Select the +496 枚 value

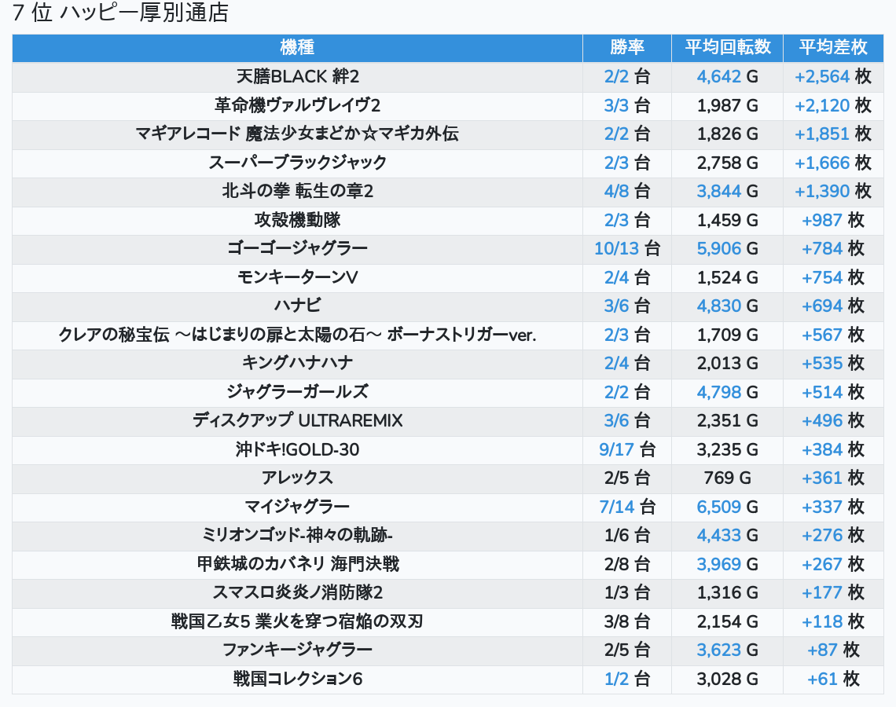[x=833, y=421]
